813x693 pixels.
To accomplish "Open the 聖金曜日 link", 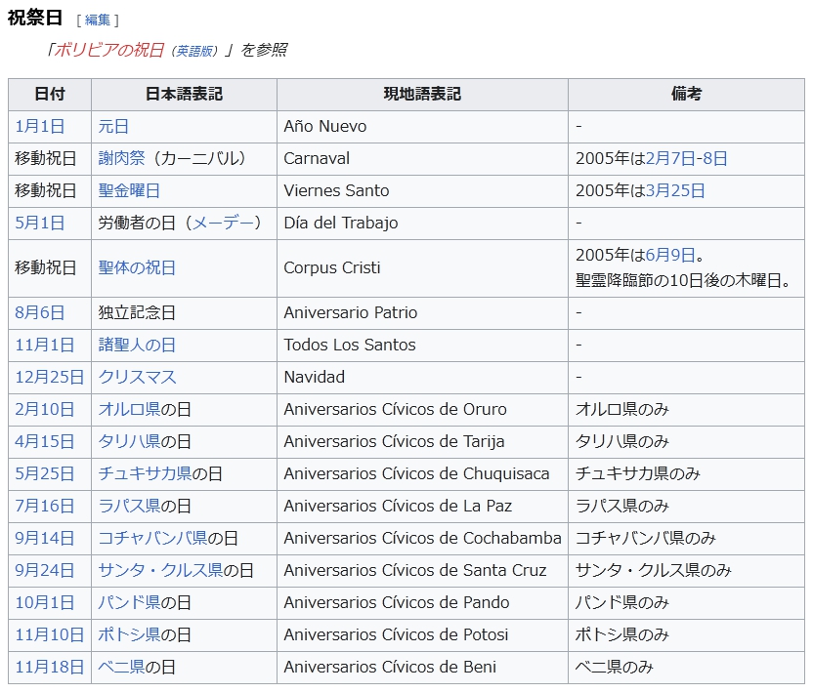I will click(x=129, y=190).
